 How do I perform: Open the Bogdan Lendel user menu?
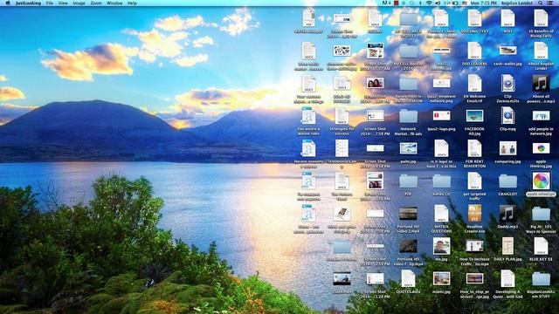[517, 3]
